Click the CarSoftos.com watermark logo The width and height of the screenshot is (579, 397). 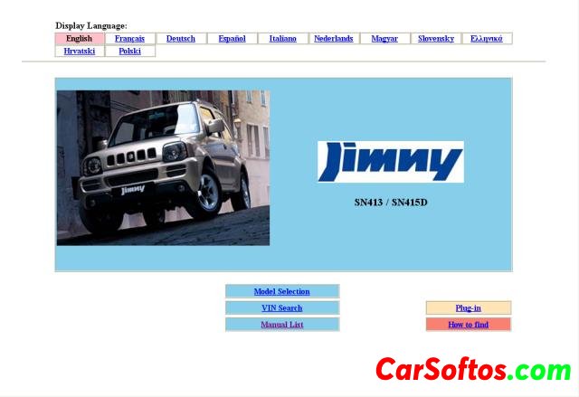point(473,369)
